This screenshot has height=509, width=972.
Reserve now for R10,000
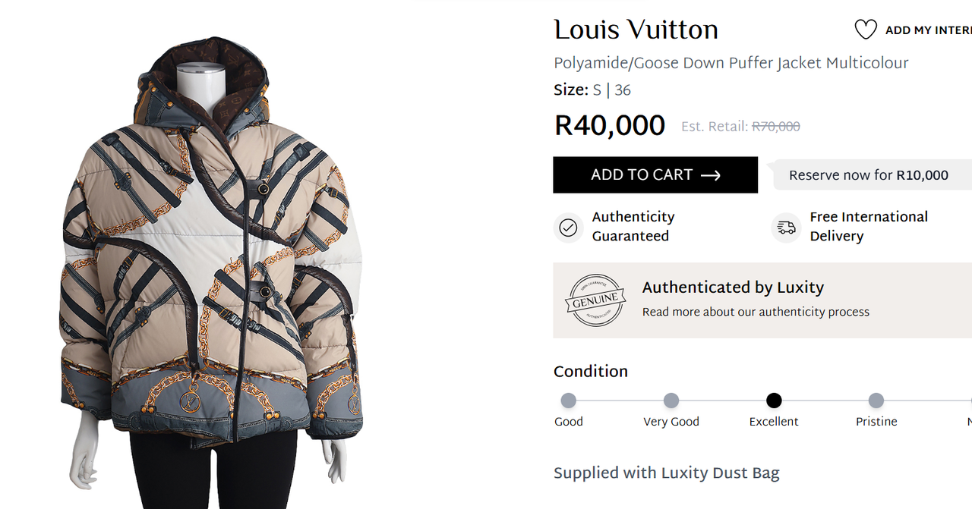[869, 175]
